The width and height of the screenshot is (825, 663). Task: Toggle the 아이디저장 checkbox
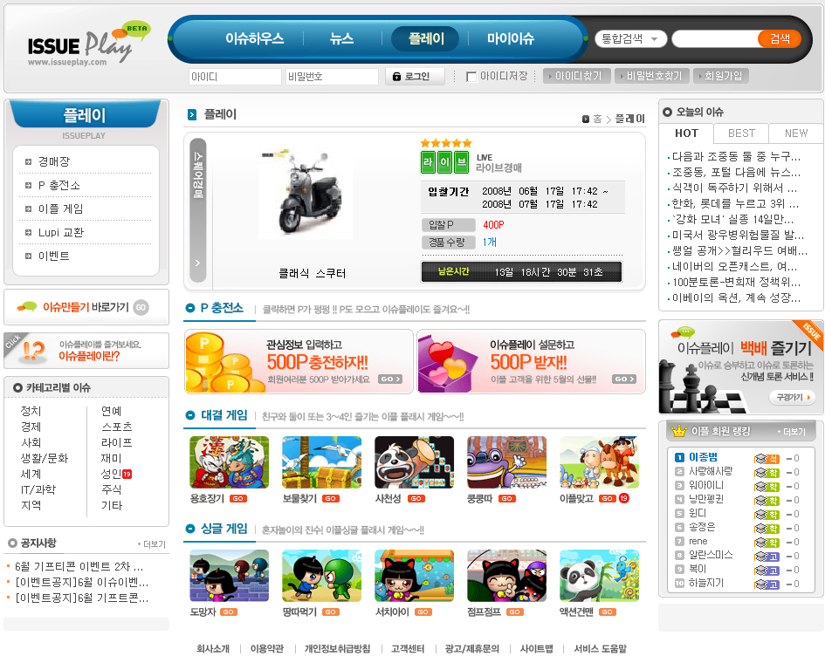coord(471,77)
